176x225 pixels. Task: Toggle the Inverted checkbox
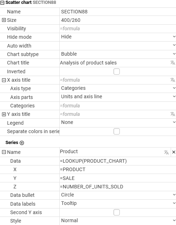click(x=117, y=71)
